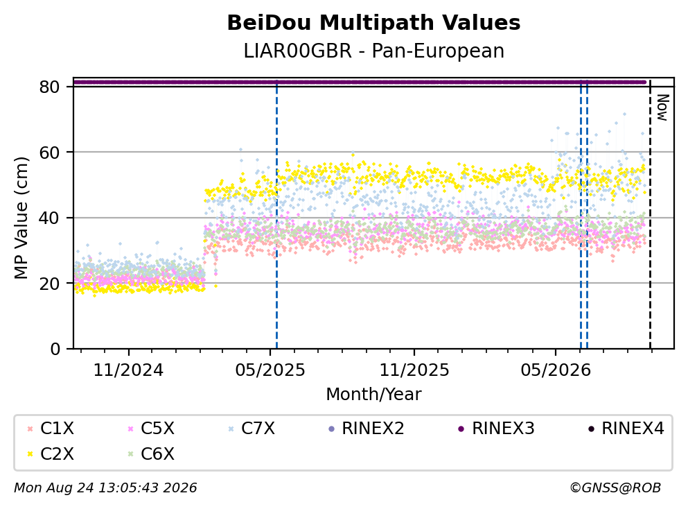Click the 80 y-axis tick label
Image resolution: width=688 pixels, height=509 pixels.
pyautogui.click(x=49, y=87)
